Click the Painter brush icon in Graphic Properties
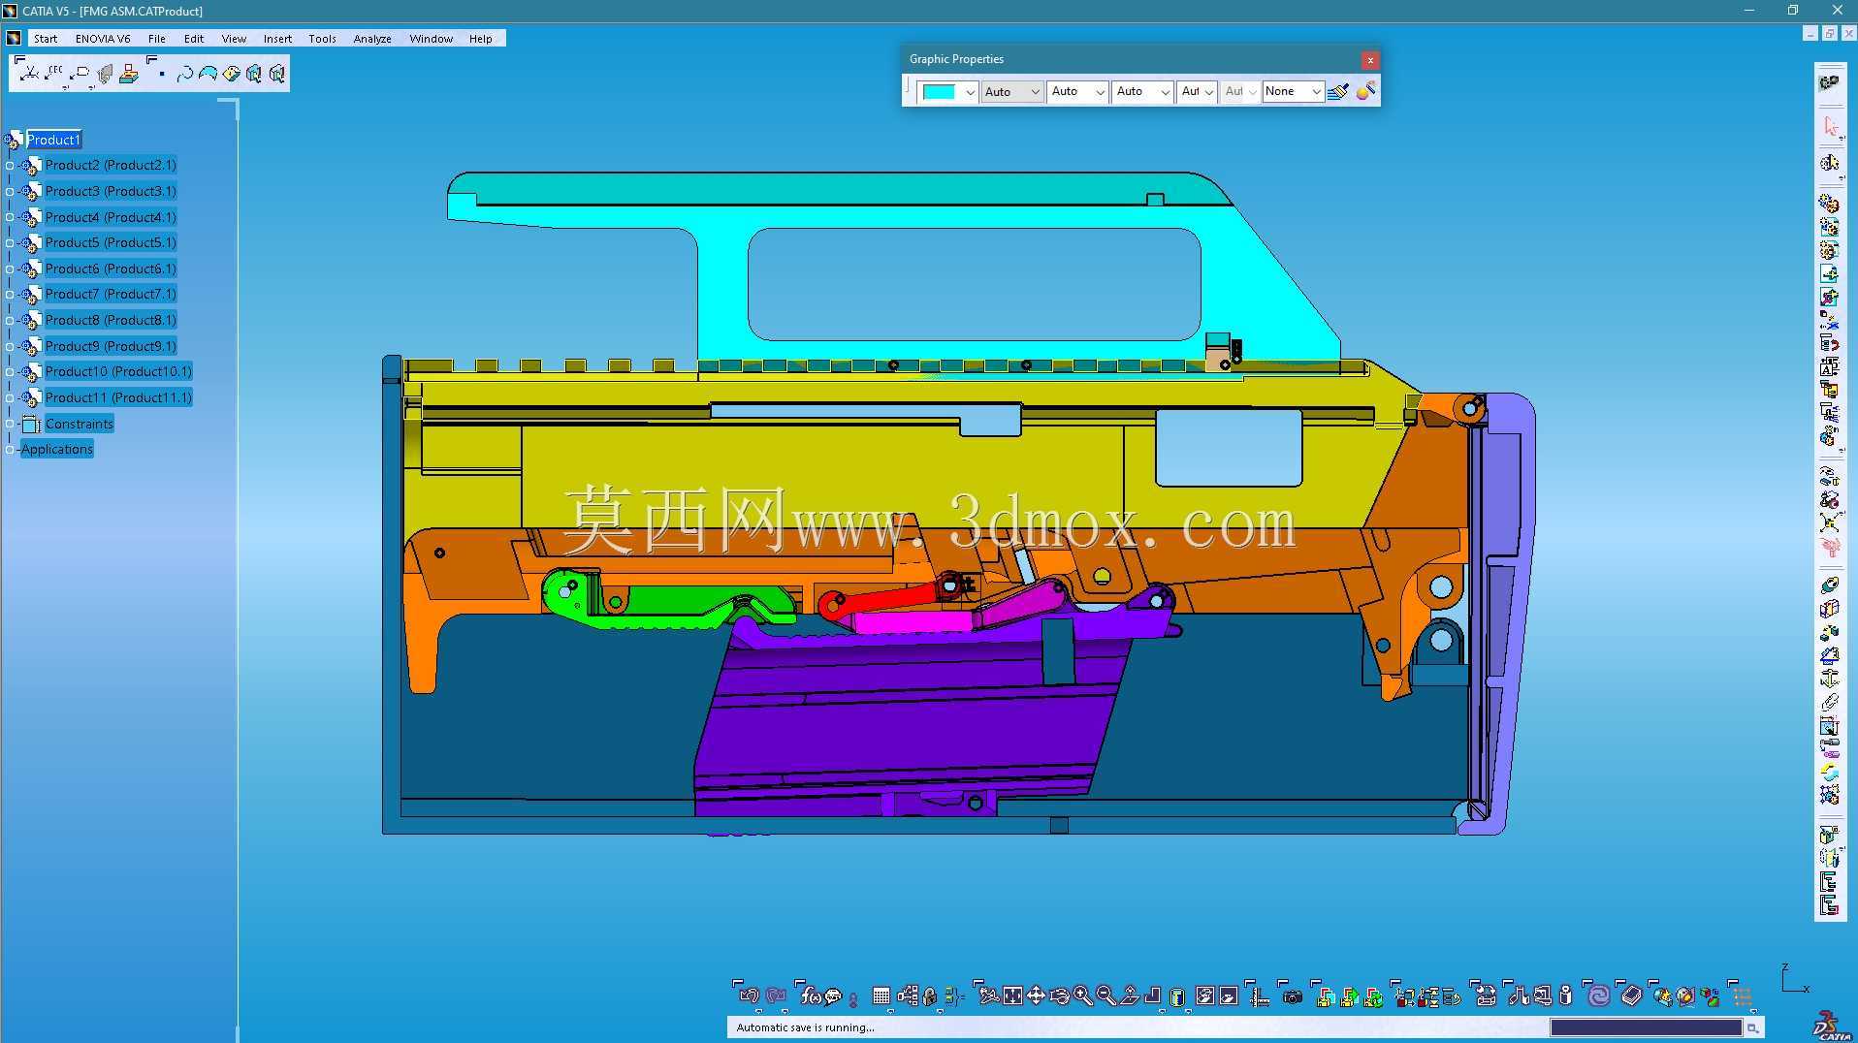The height and width of the screenshot is (1043, 1858). point(1338,91)
